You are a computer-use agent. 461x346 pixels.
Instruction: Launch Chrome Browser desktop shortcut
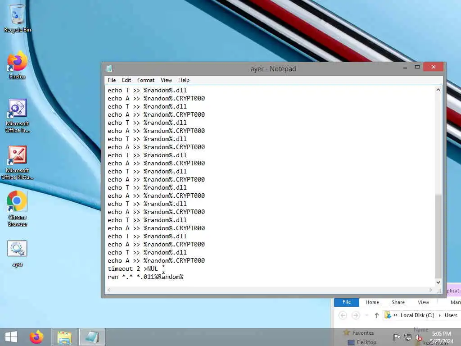(17, 208)
